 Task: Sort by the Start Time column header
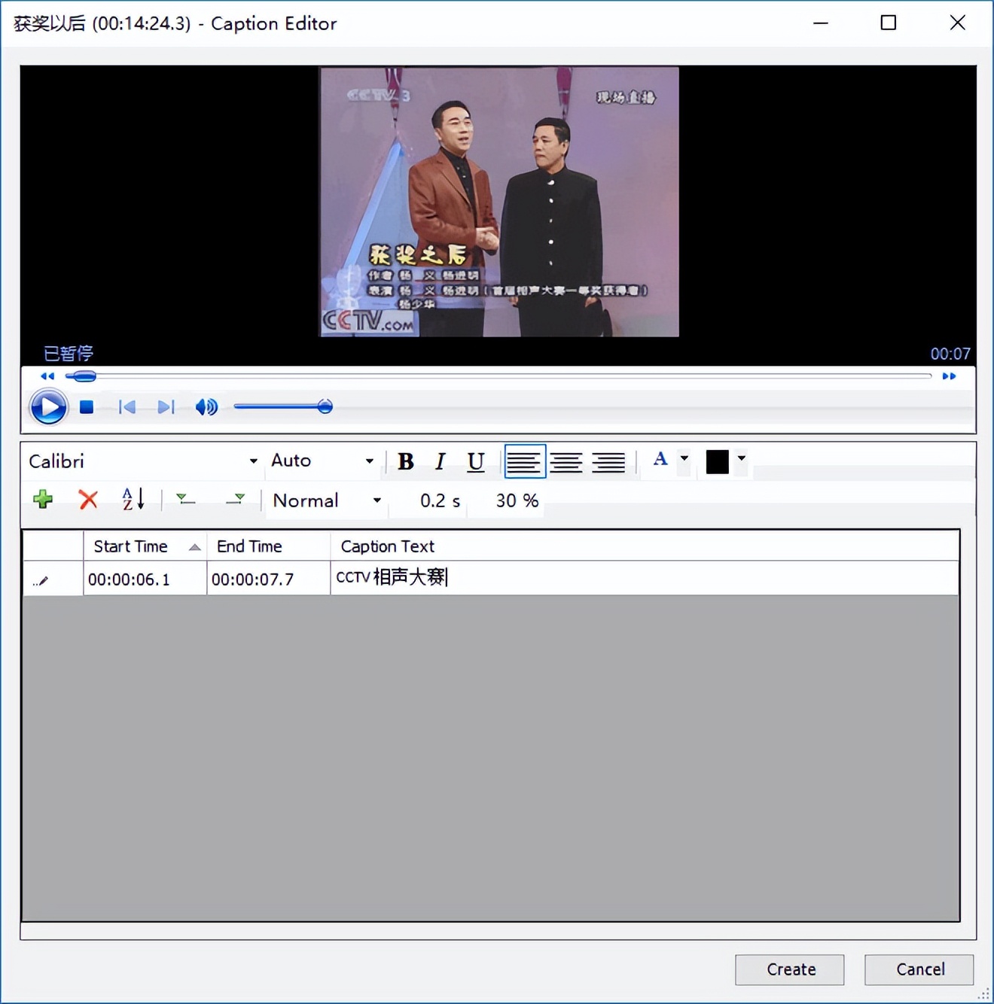[145, 546]
